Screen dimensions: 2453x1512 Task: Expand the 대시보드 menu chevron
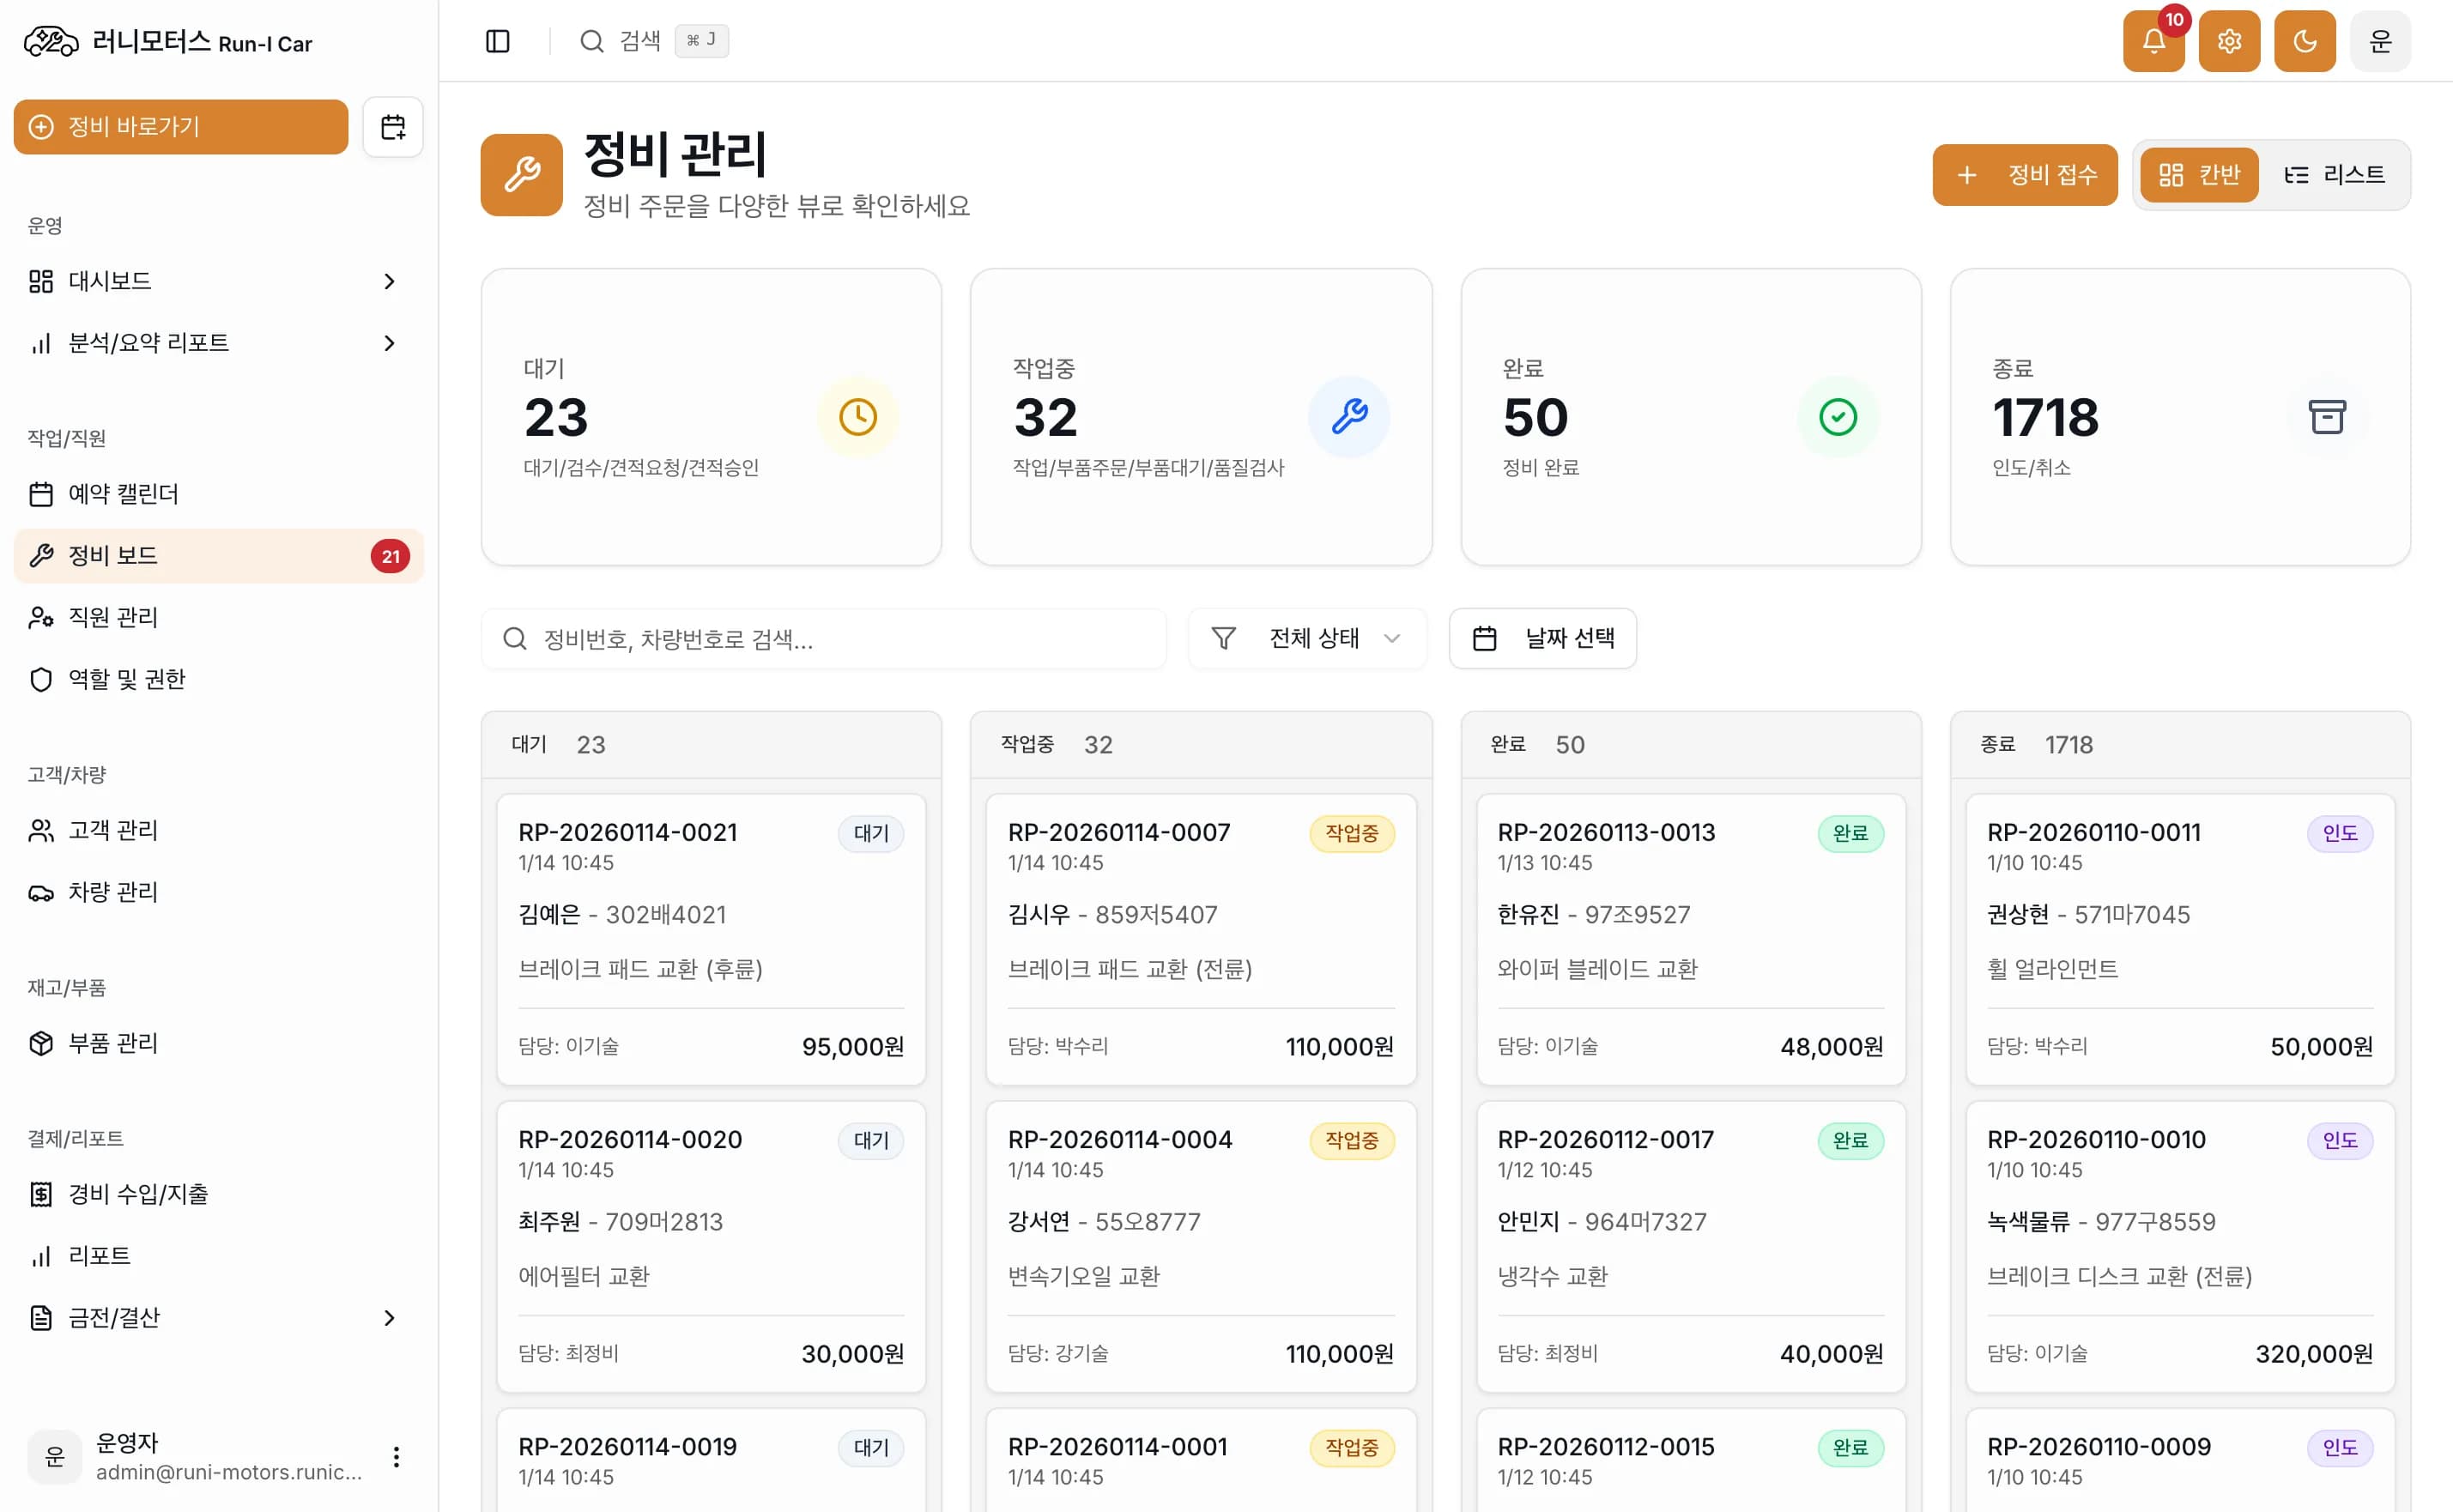pos(389,282)
